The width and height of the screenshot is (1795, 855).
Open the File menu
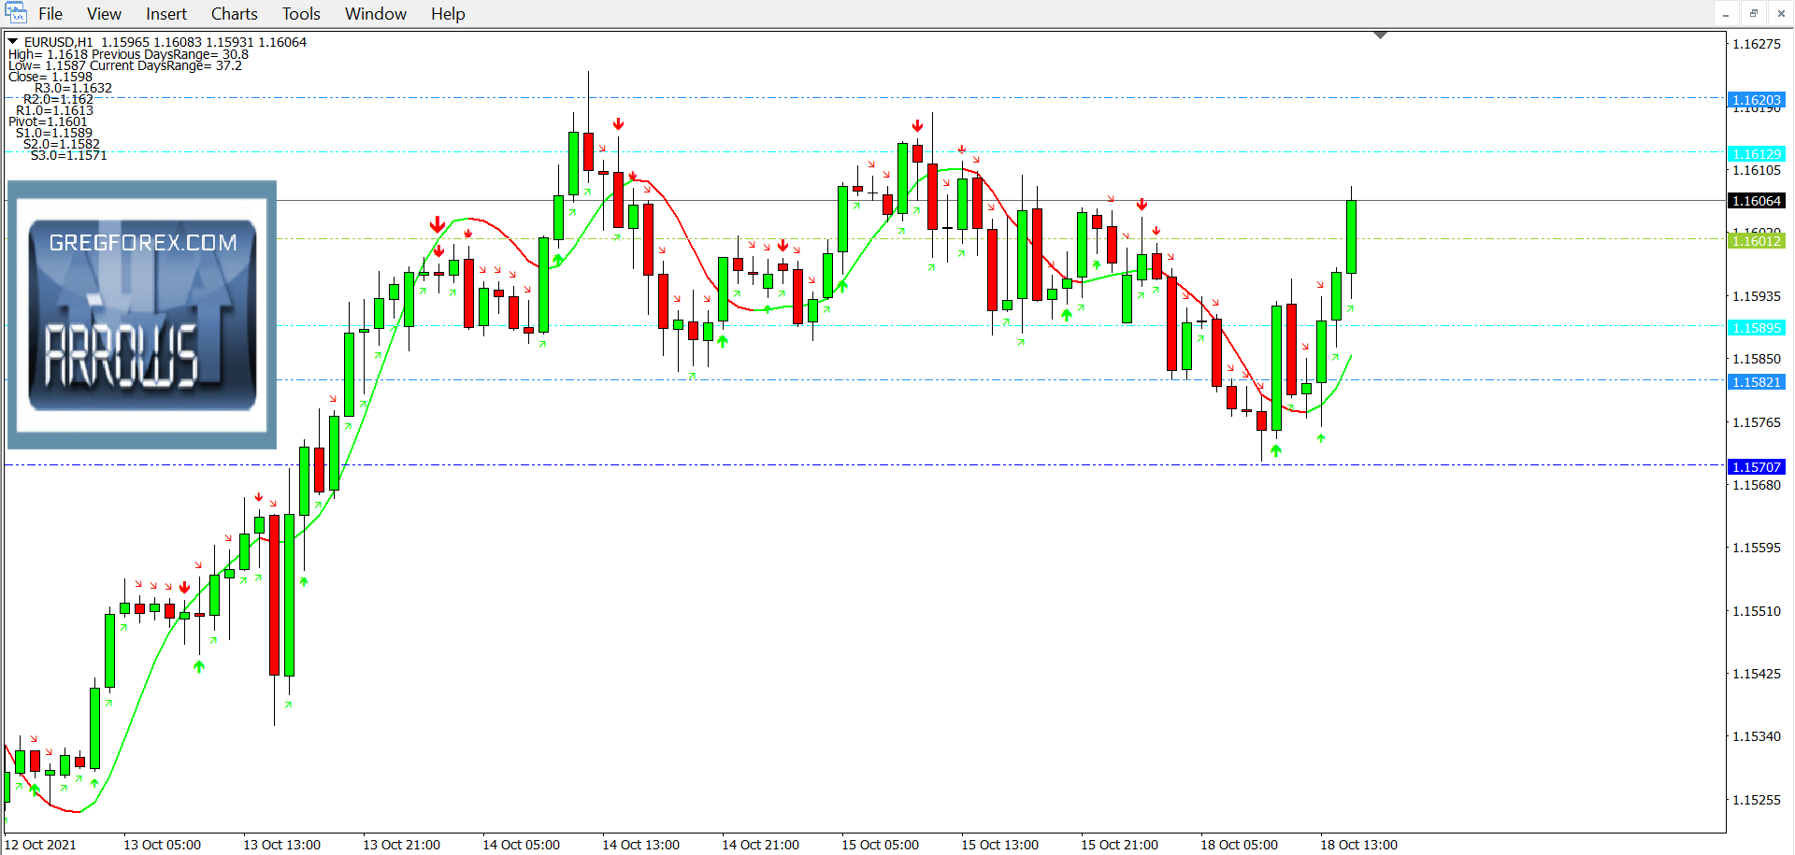point(50,14)
